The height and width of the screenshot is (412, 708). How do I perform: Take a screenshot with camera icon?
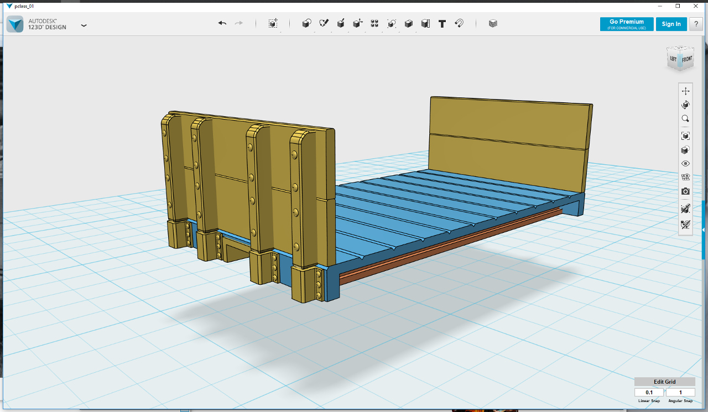(x=685, y=191)
